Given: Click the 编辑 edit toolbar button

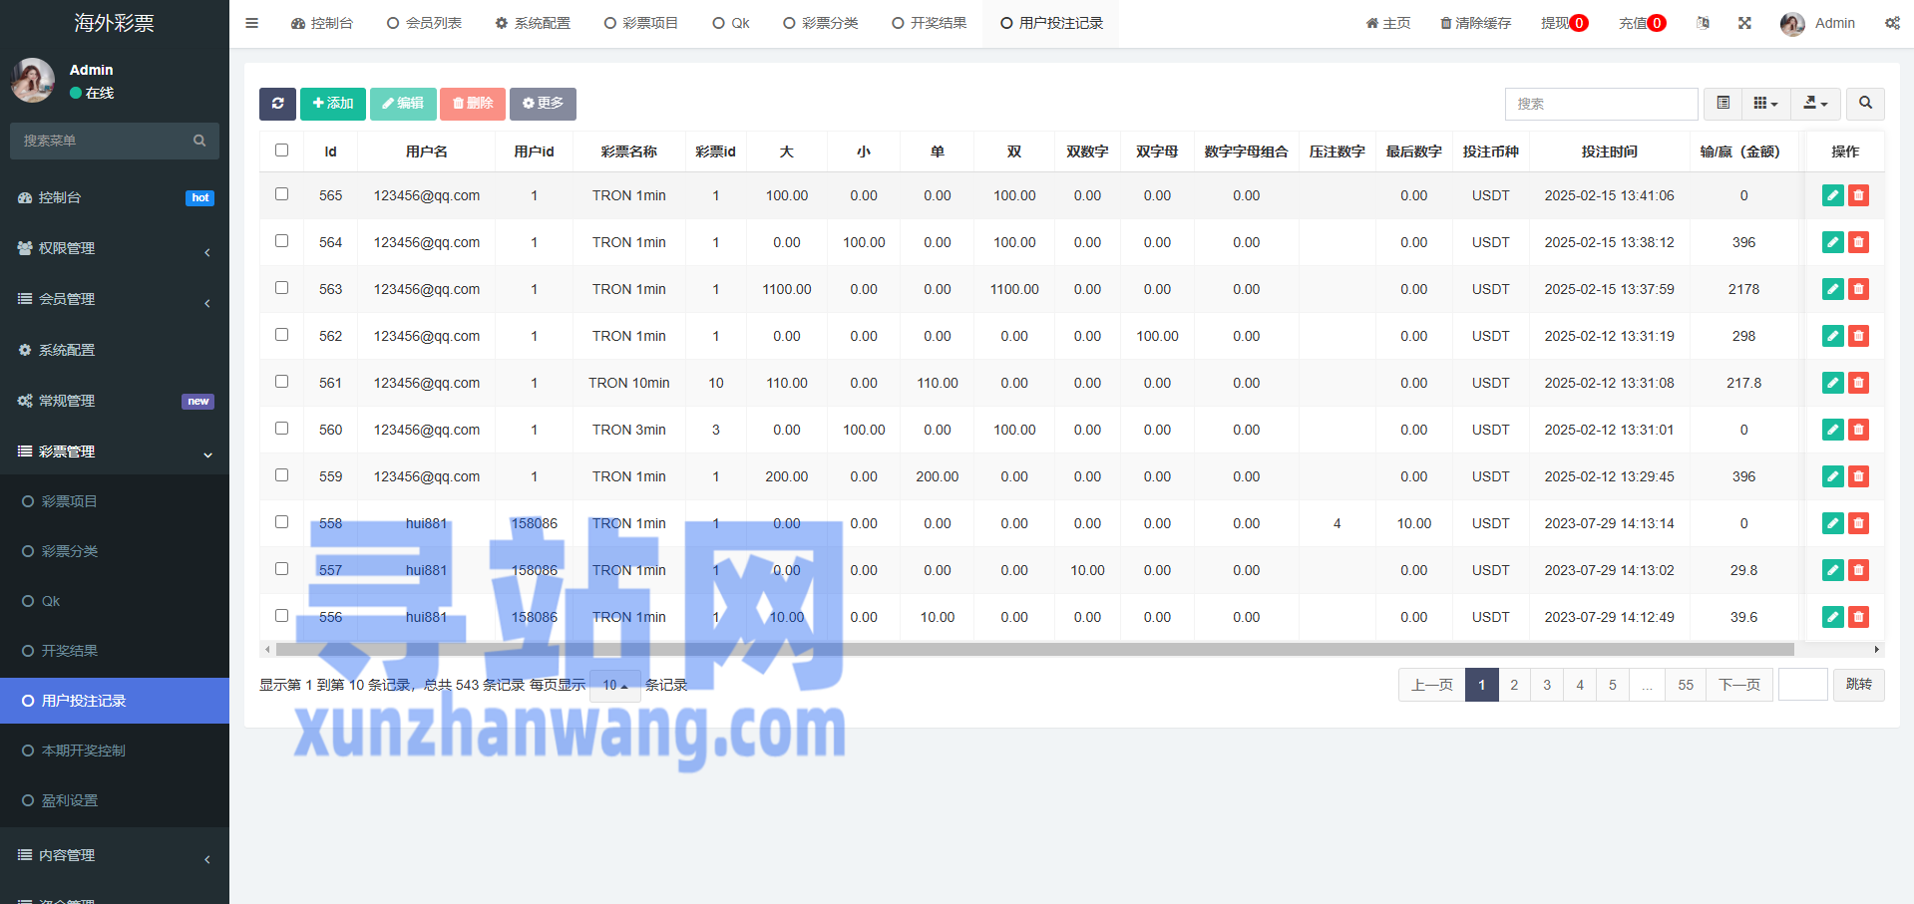Looking at the screenshot, I should (403, 104).
